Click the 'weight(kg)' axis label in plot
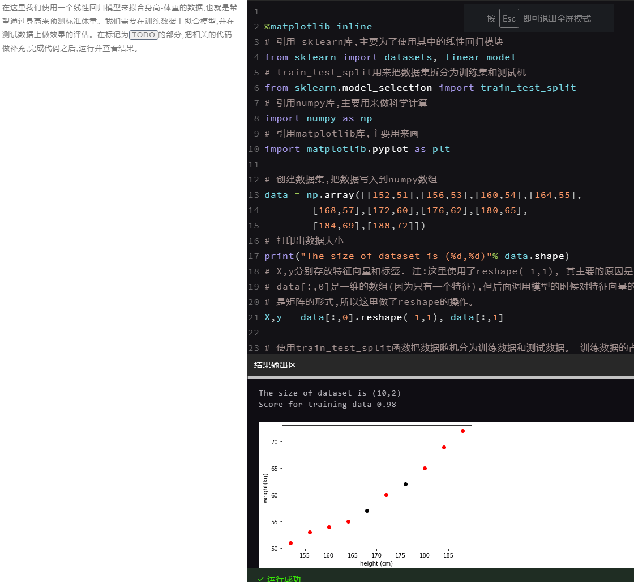 tap(265, 488)
